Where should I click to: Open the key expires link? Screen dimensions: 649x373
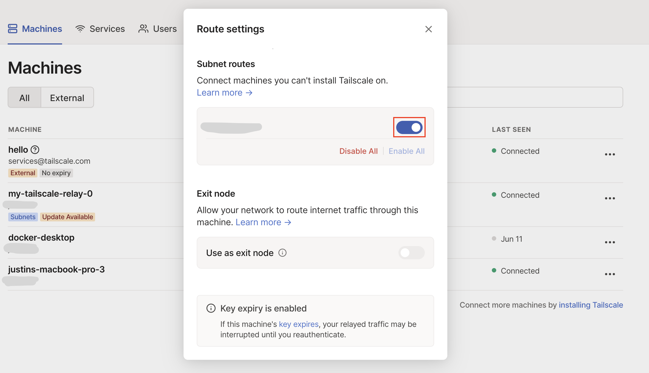pyautogui.click(x=298, y=324)
